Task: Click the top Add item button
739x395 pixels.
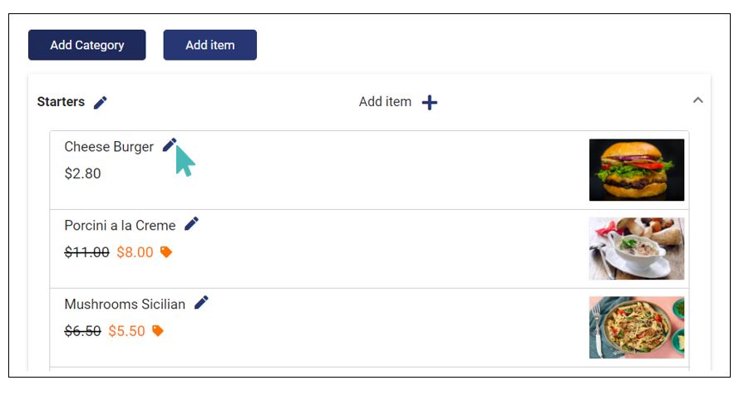Action: (x=210, y=45)
